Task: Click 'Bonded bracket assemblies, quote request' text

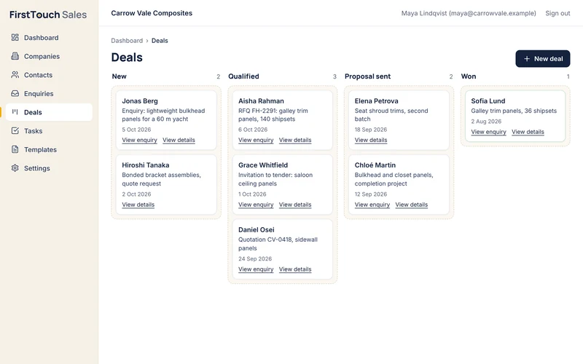Action: tap(161, 179)
